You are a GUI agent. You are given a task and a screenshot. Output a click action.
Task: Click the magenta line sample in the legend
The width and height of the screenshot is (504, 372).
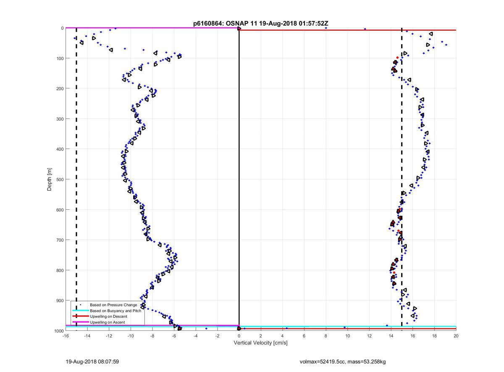tap(80, 322)
